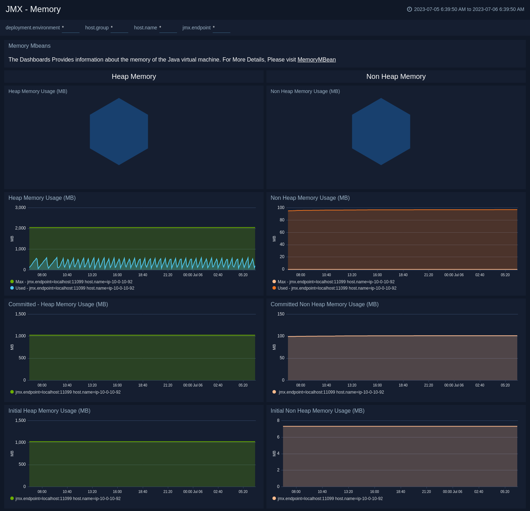Viewport: 530px width, 511px height.
Task: Click the Heap Memory section header
Action: tap(134, 76)
